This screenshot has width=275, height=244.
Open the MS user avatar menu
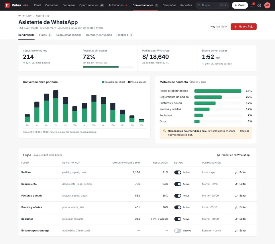coord(267,5)
